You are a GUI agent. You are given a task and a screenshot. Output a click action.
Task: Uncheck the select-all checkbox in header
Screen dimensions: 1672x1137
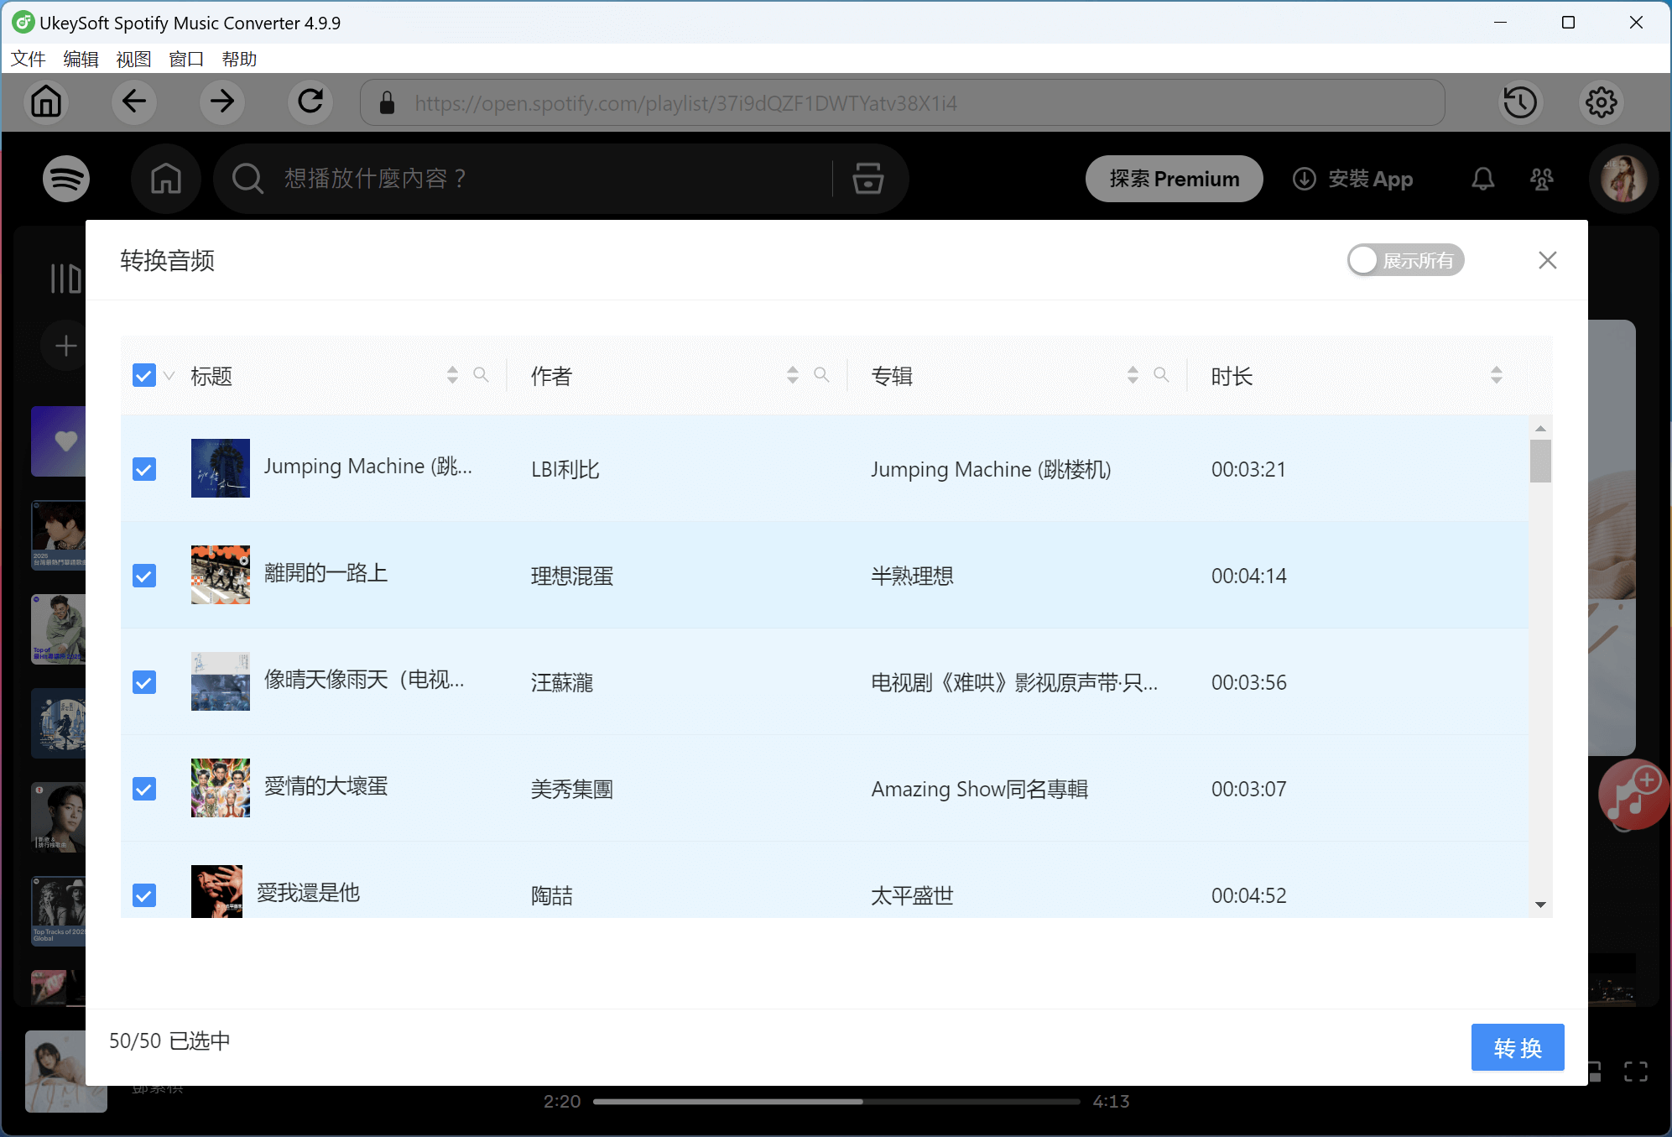point(143,375)
